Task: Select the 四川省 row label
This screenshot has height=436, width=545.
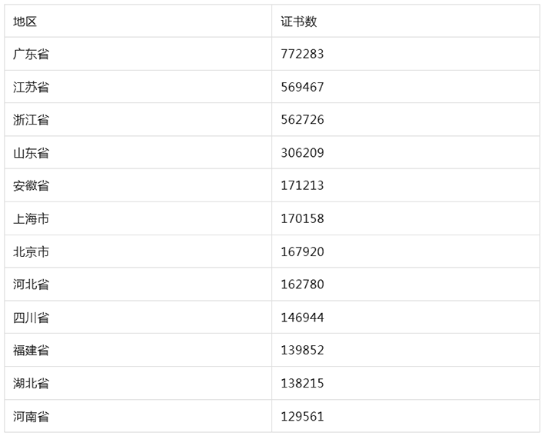Action: tap(32, 318)
